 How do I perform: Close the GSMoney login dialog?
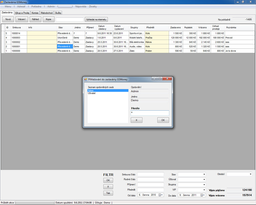pos(167,79)
